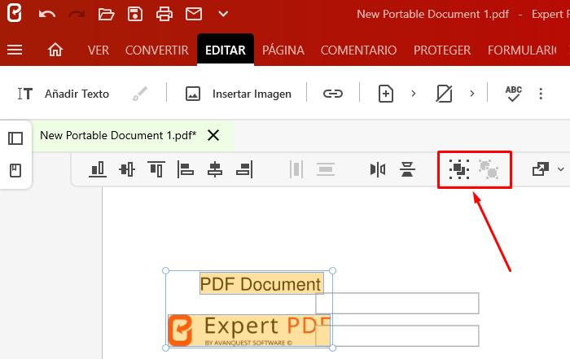The height and width of the screenshot is (359, 570).
Task: Click the arrange order icon
Action: click(x=541, y=169)
